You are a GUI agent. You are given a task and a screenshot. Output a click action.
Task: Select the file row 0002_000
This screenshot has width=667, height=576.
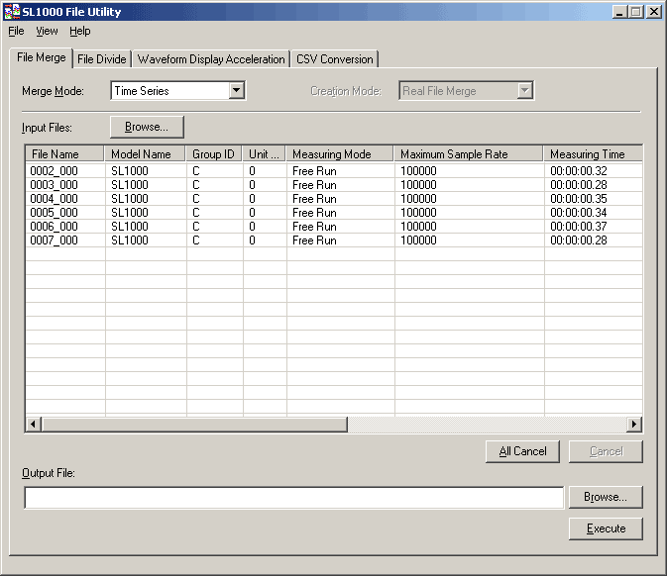tap(334, 171)
